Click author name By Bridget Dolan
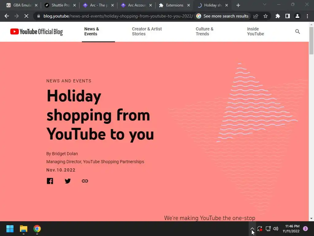 (62, 154)
